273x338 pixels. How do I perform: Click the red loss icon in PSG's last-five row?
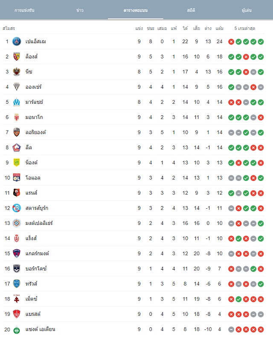[231, 41]
